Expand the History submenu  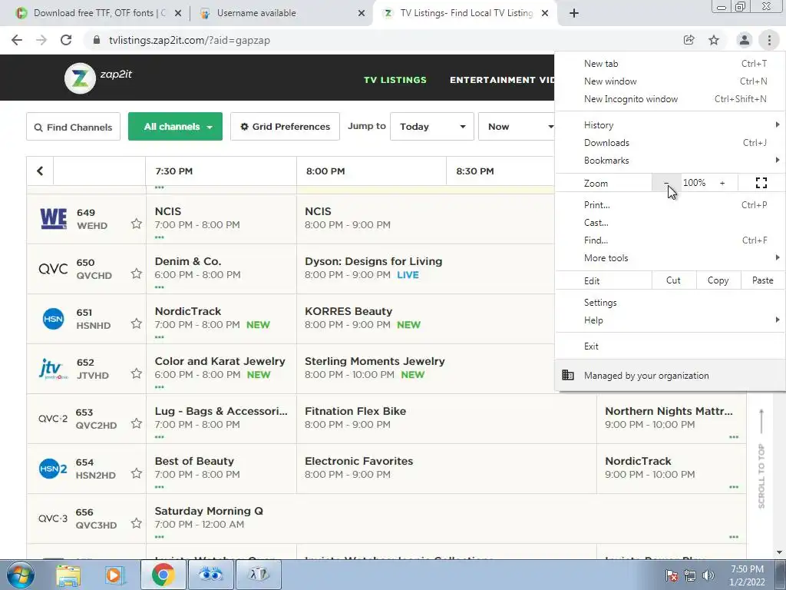pos(669,125)
